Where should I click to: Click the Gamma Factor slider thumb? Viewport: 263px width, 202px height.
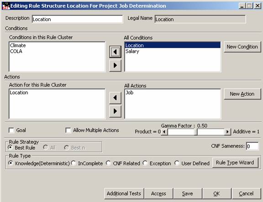tap(196, 132)
